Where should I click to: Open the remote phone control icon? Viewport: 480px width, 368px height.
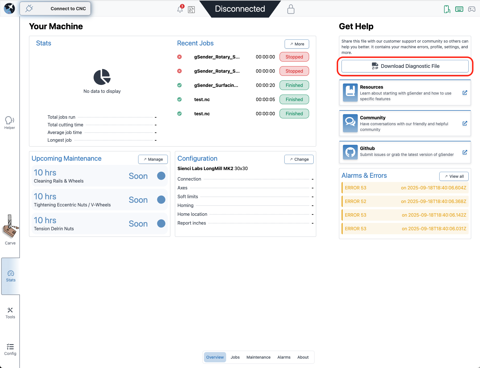pos(447,9)
